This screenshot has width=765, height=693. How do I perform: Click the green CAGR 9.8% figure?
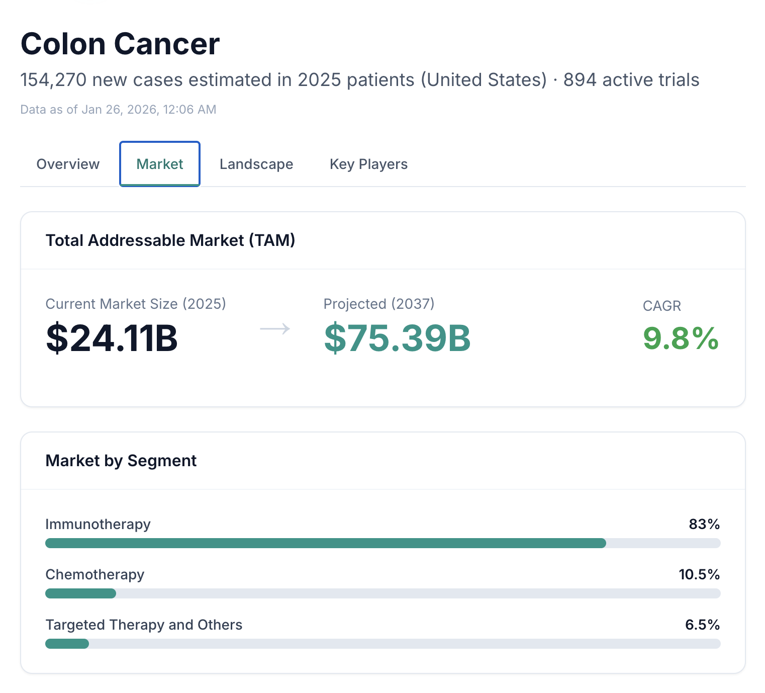(x=681, y=339)
